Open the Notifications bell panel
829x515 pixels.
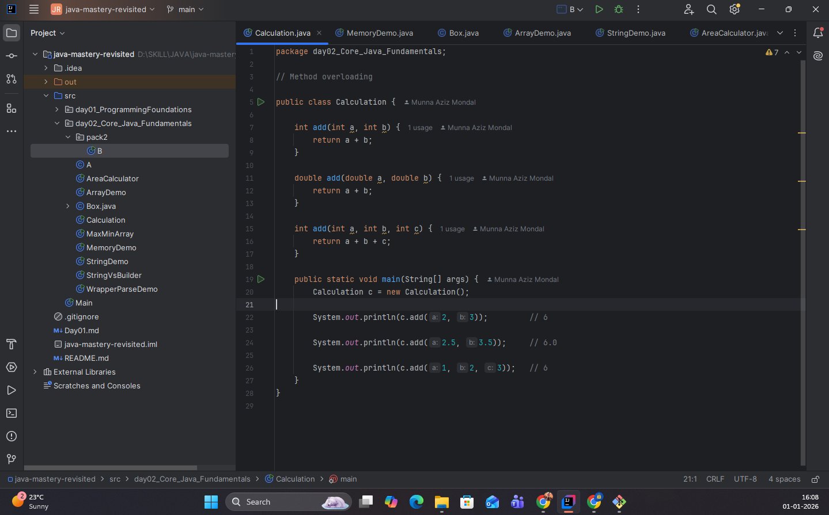818,33
